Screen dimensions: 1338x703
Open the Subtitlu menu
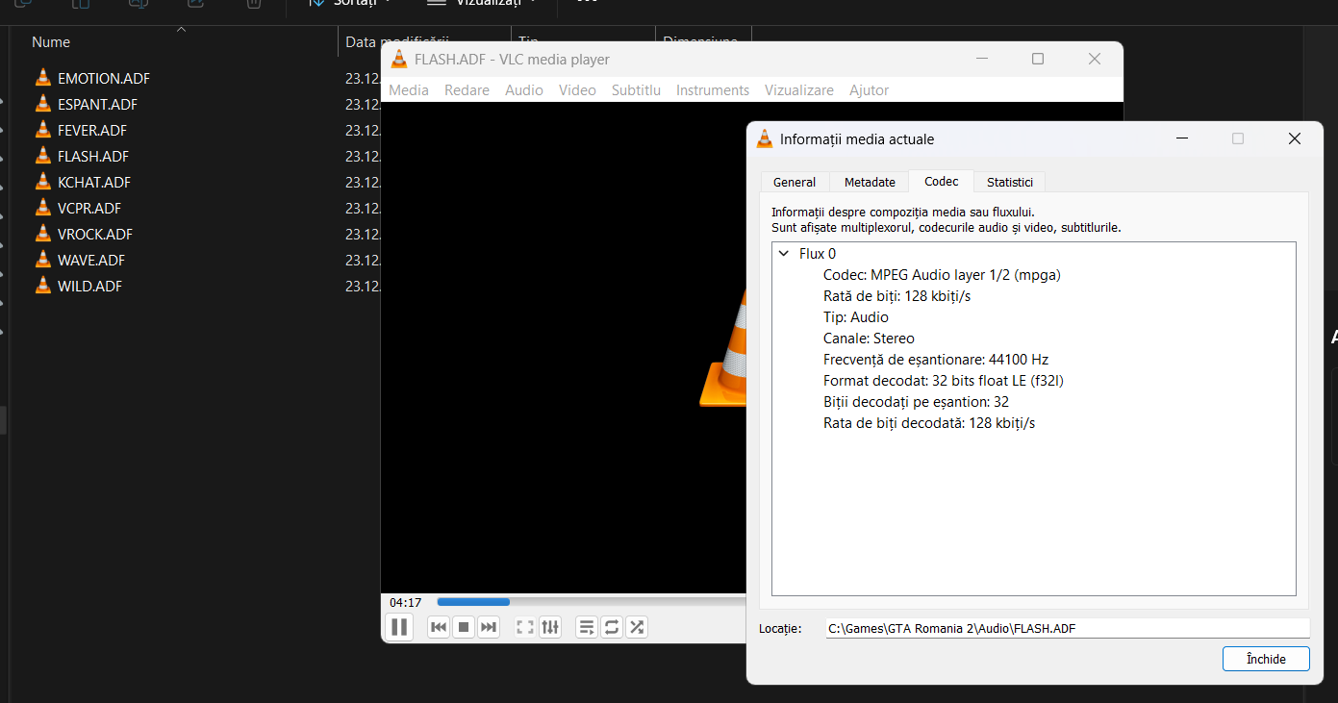pyautogui.click(x=636, y=89)
